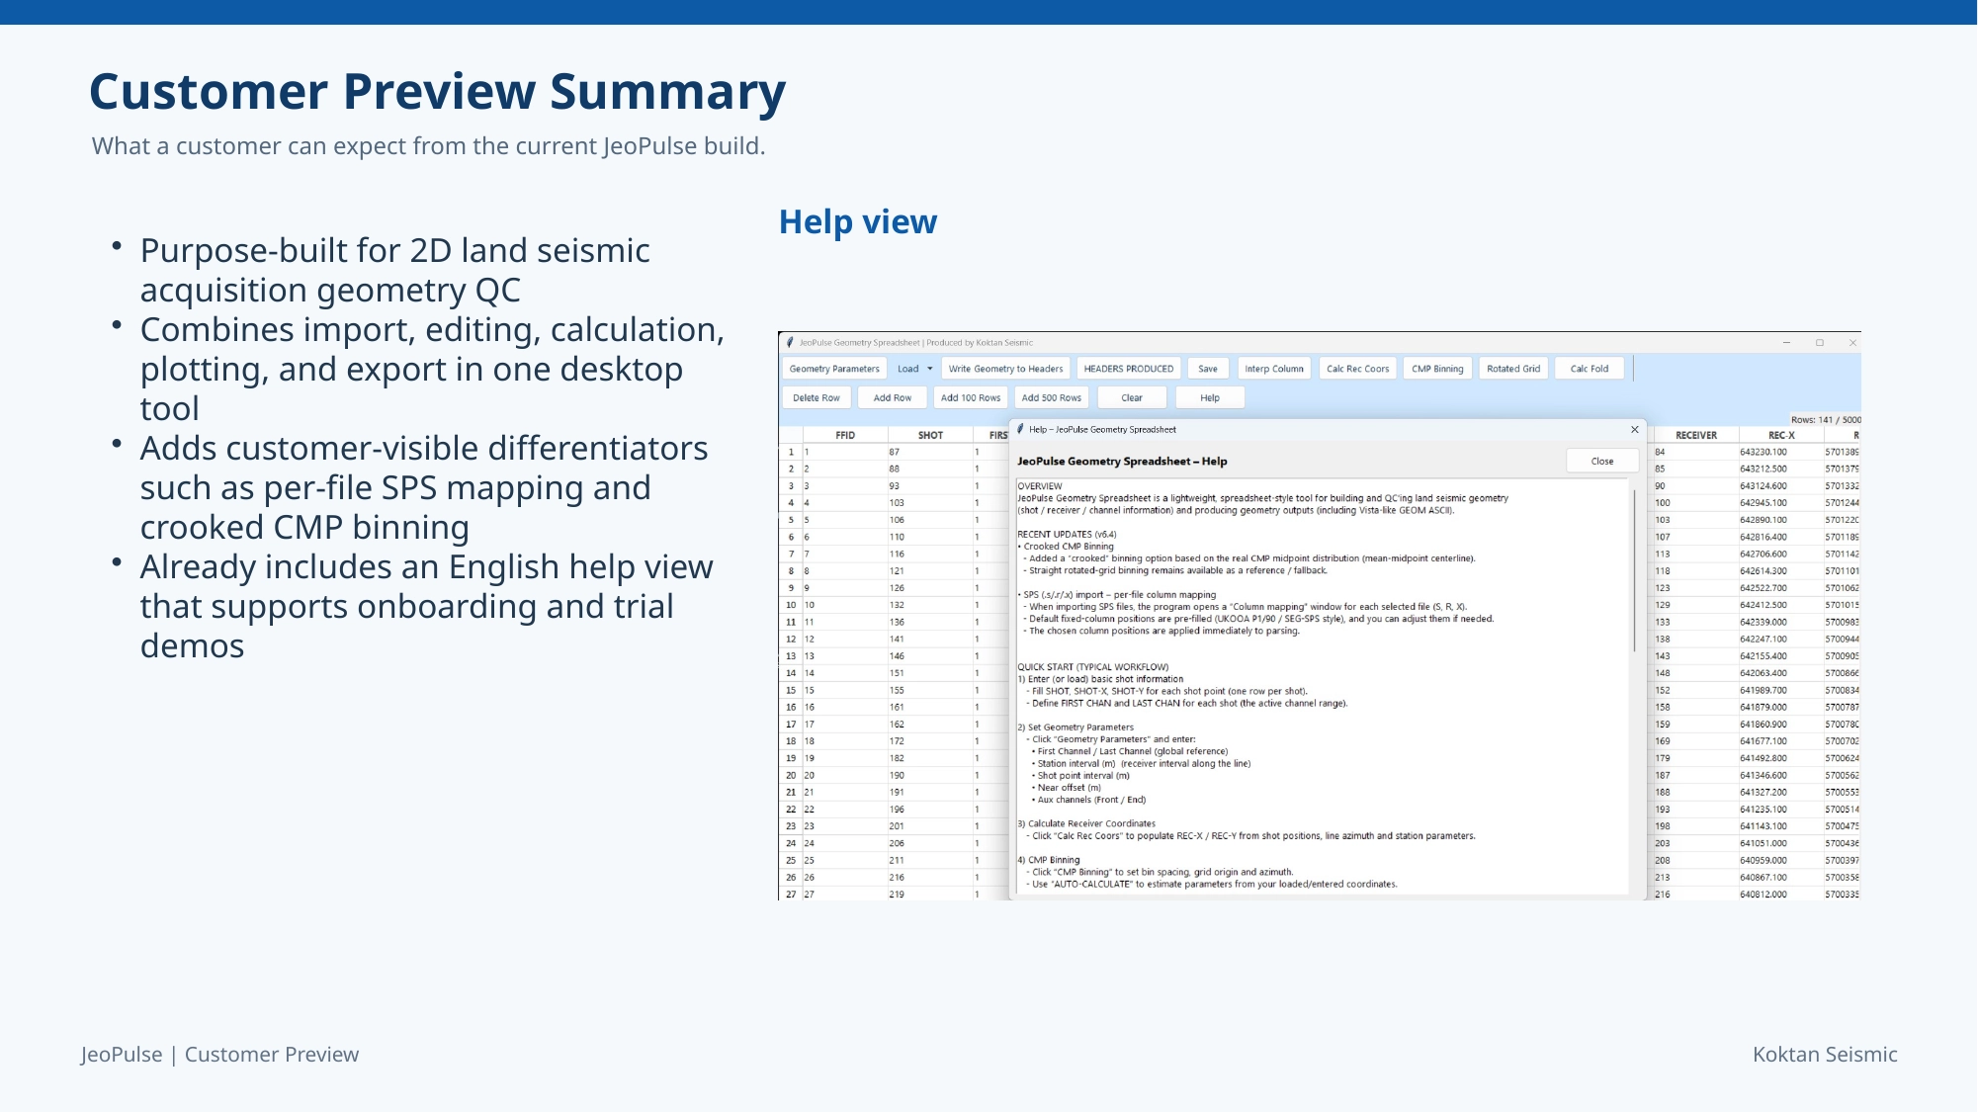Select SHOT cell with value 126

pos(930,588)
